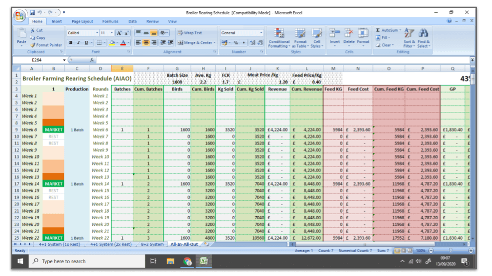Save the workbook using the floppy disk icon
Image resolution: width=492 pixels, height=276 pixels.
tap(32, 12)
